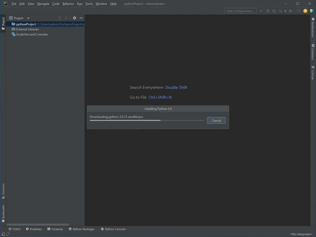Cancel the Python 3.9 installation
Screen dimensions: 316x237
pos(216,120)
